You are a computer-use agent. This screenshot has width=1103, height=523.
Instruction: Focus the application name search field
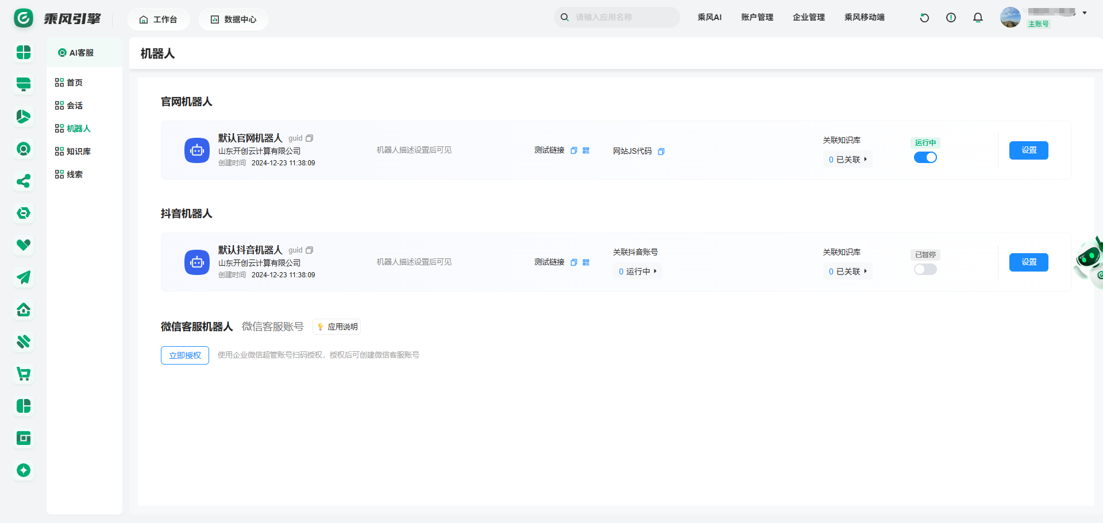(623, 17)
